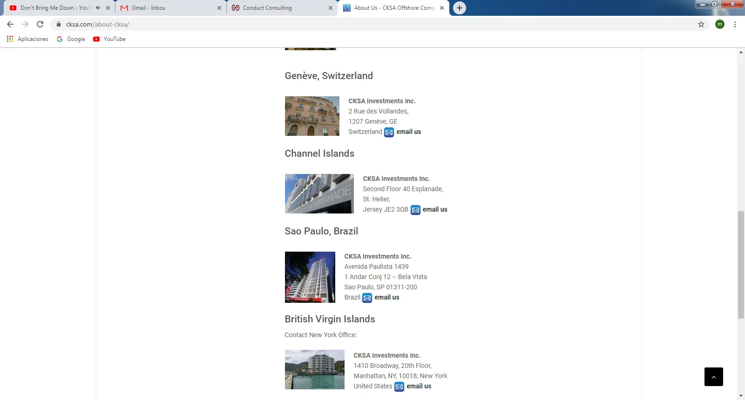The image size is (745, 400).
Task: Email the Channel Islands office via email us
Action: click(x=435, y=209)
